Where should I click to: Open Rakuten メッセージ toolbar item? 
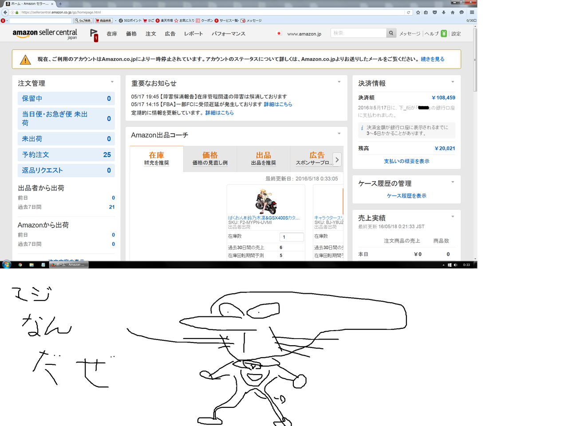click(251, 20)
